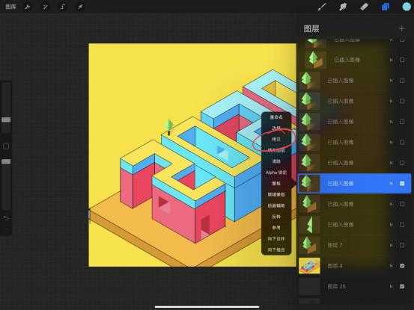The image size is (414, 310).
Task: Select the Smudge tool
Action: [343, 7]
